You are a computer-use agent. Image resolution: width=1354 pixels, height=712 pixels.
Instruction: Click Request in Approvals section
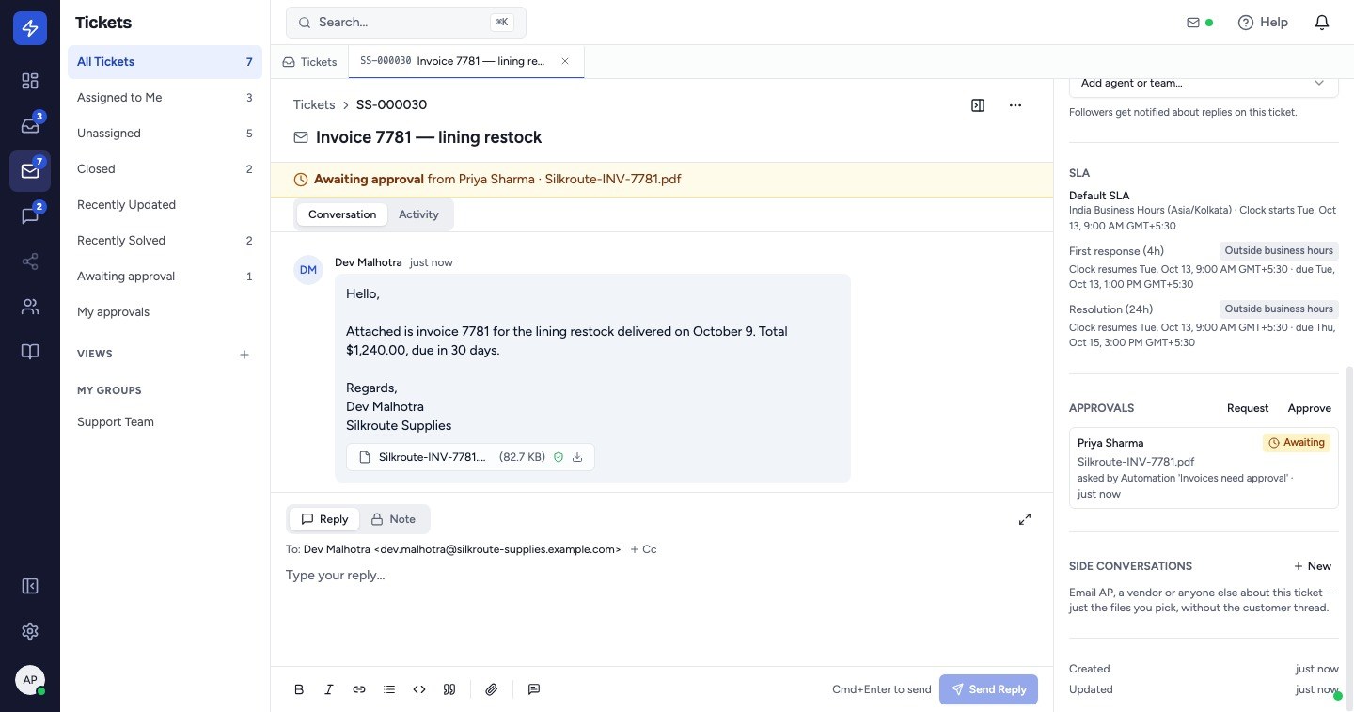click(1248, 408)
